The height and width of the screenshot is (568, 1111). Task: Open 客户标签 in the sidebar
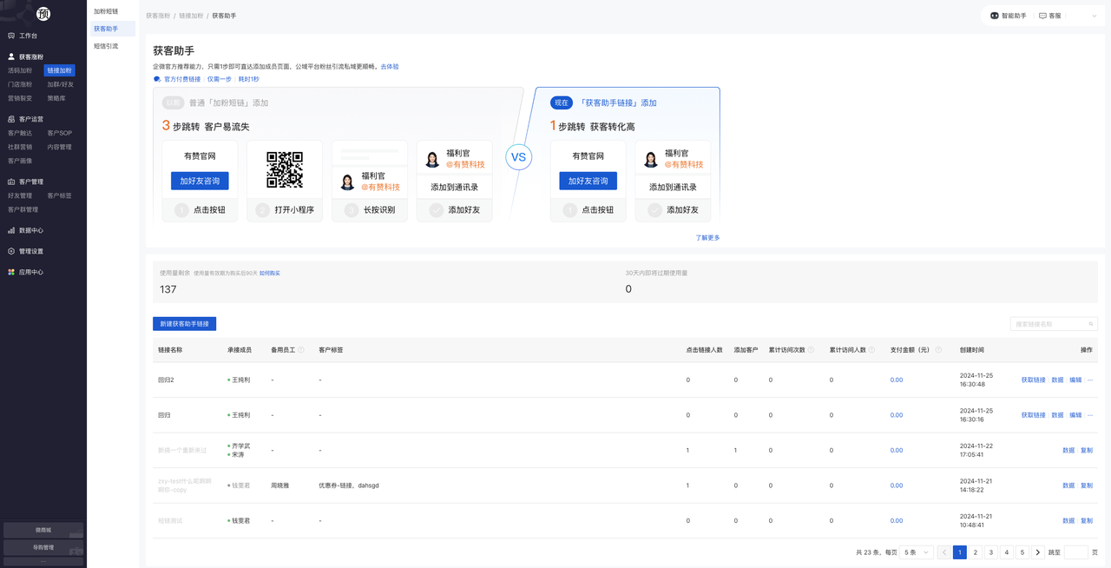pos(60,195)
